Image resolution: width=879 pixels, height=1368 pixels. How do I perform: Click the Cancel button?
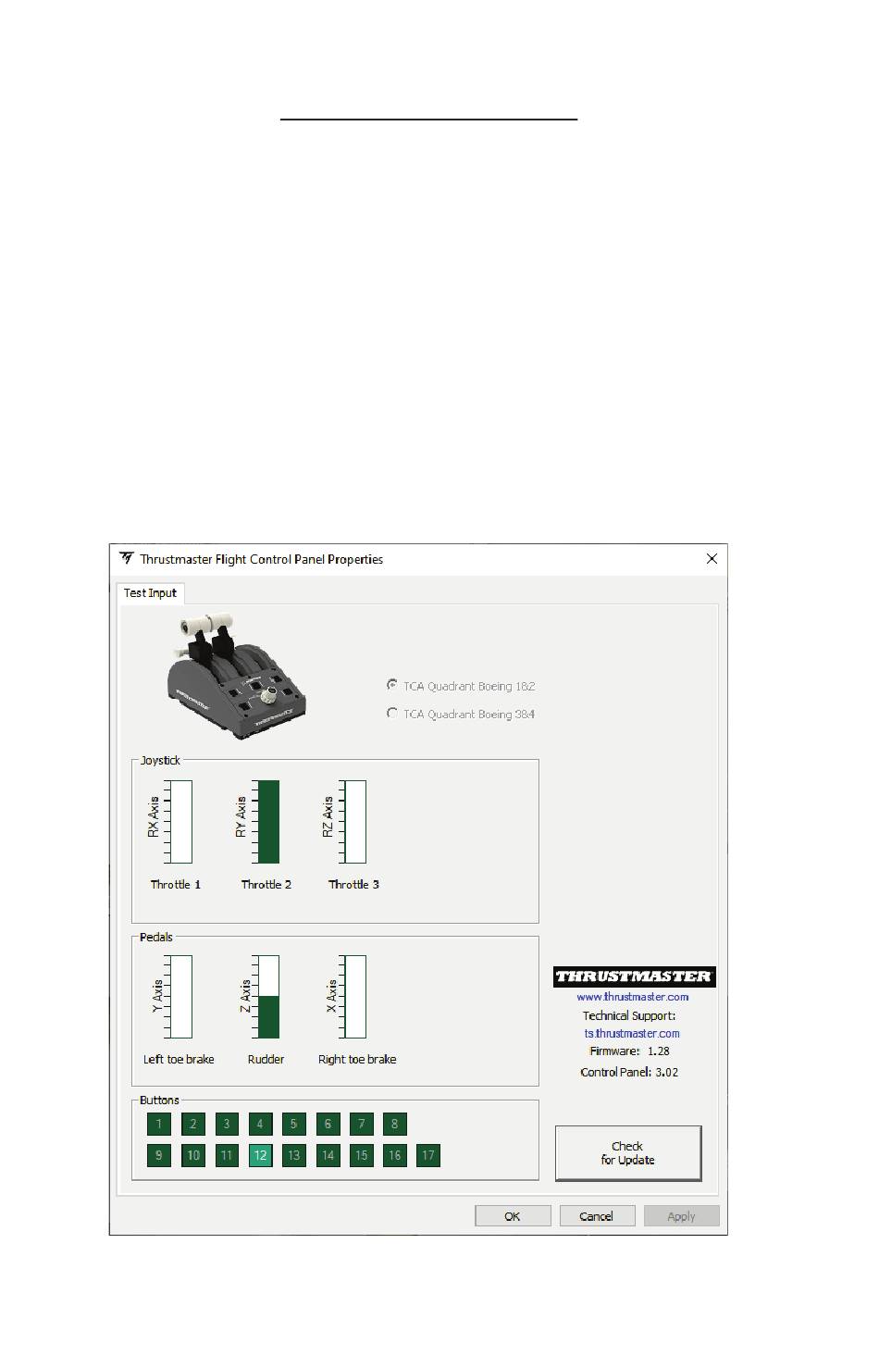pyautogui.click(x=597, y=1216)
